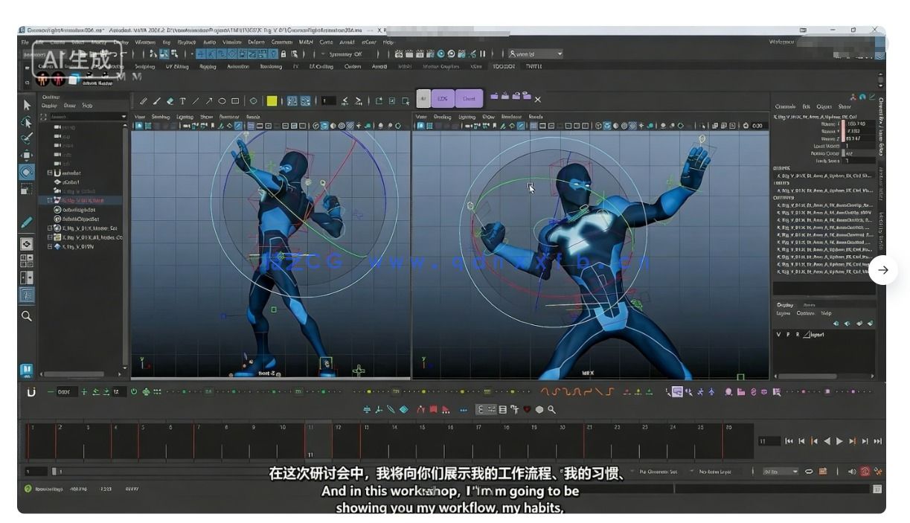Click the magnifying glass search icon above the timeline
The image size is (910, 523).
pos(551,409)
